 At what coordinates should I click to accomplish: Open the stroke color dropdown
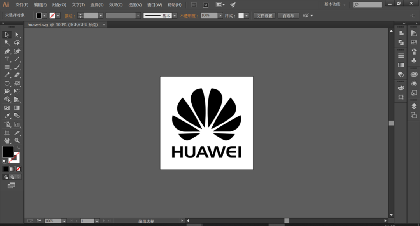click(x=58, y=16)
